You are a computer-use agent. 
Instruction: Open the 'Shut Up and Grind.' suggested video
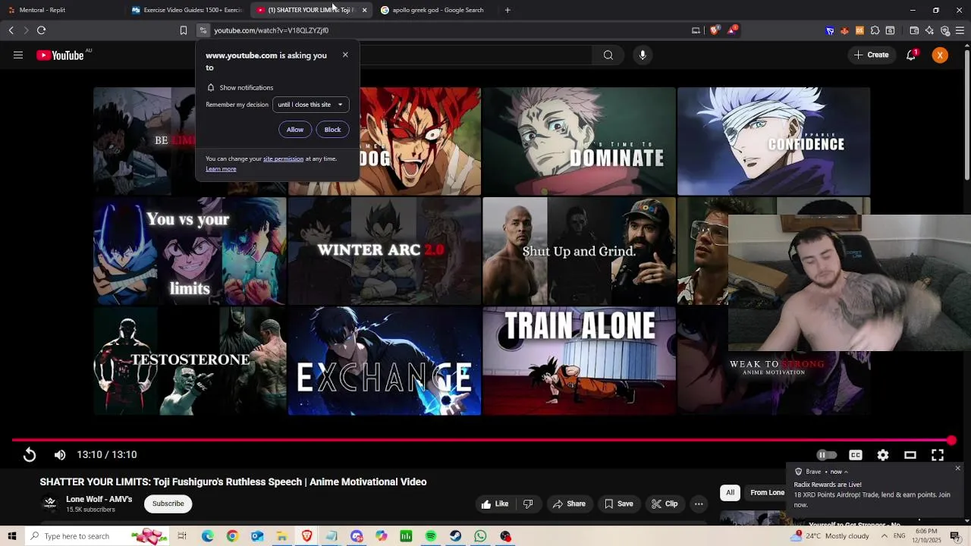579,251
